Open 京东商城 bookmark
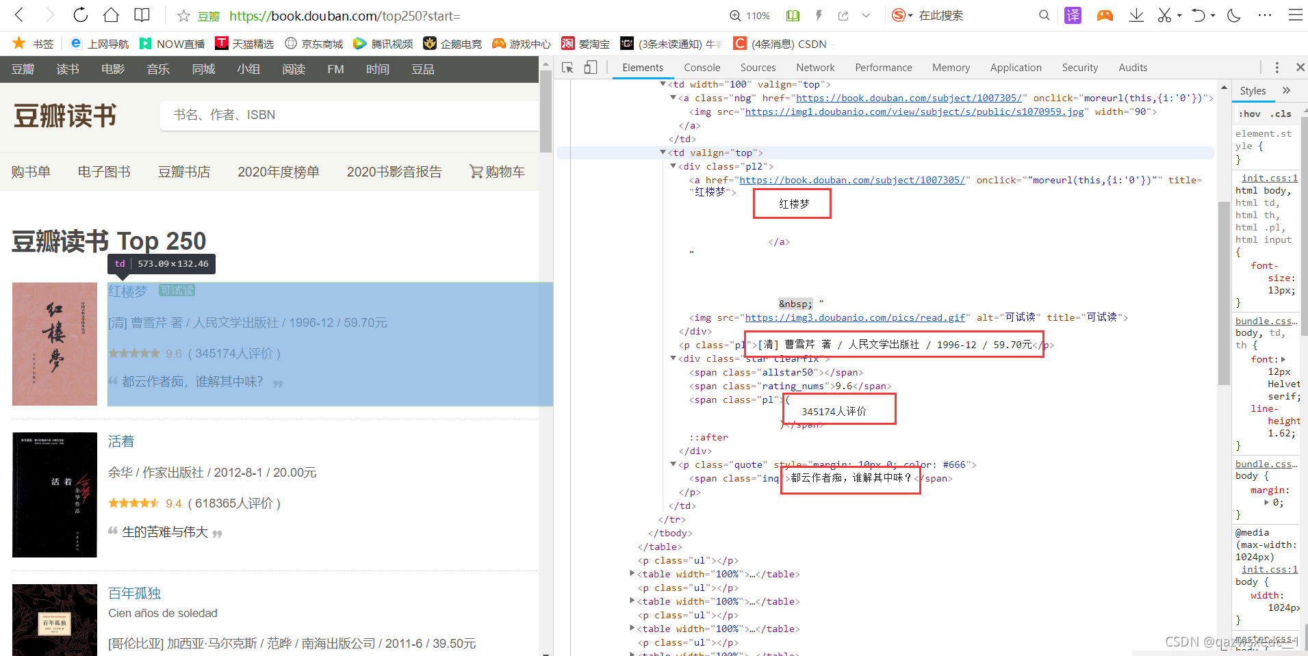The image size is (1308, 656). 314,44
